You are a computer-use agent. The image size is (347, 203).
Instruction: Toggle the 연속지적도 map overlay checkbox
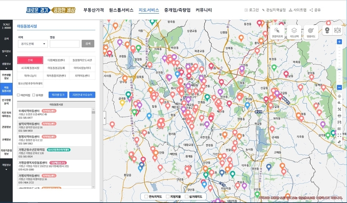[146, 196]
